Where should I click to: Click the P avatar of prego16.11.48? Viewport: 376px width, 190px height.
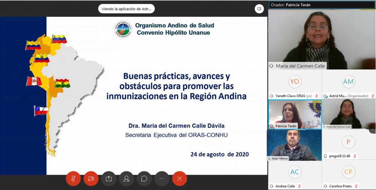(x=348, y=142)
